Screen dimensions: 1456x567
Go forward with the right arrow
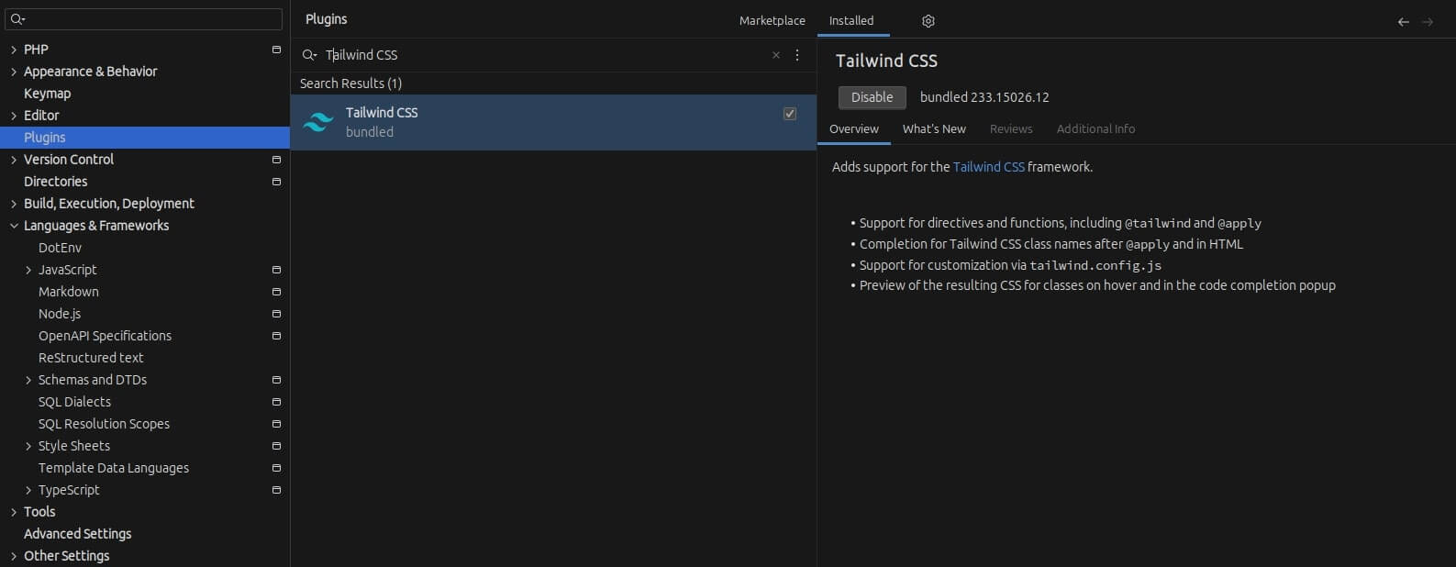click(1428, 21)
